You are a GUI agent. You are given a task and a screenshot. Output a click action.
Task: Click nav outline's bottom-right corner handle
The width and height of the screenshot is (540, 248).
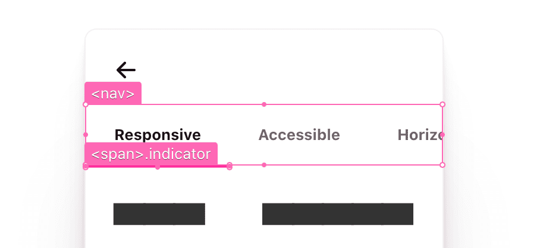442,165
